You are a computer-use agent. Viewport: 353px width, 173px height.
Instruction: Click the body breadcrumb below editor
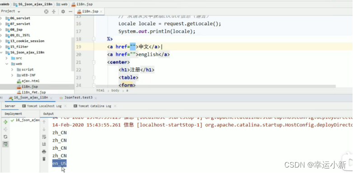point(115,90)
